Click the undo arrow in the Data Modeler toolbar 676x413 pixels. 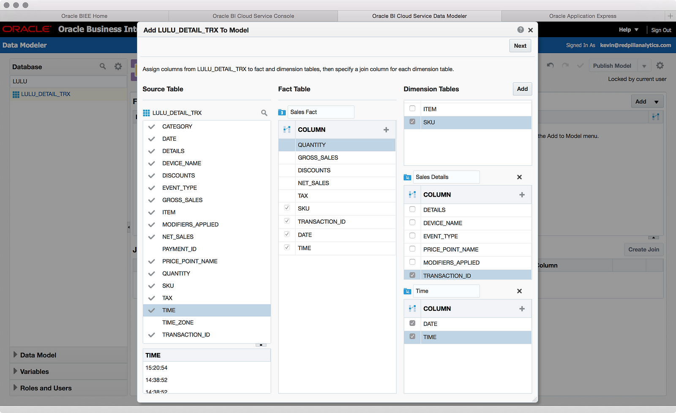[550, 66]
